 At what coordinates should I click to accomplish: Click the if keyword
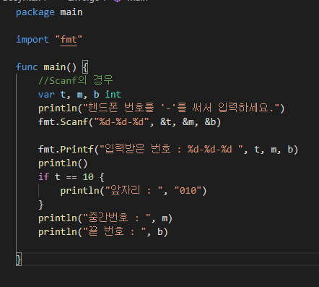pyautogui.click(x=43, y=177)
